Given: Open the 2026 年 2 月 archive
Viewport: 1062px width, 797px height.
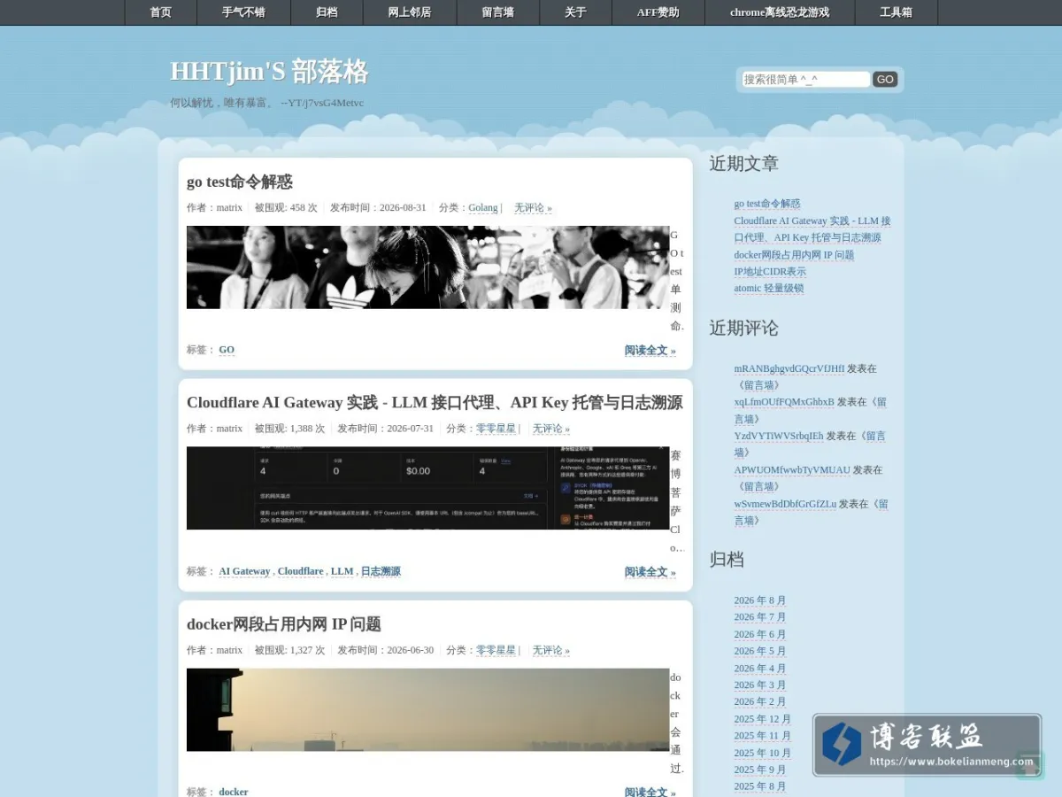Looking at the screenshot, I should tap(759, 702).
